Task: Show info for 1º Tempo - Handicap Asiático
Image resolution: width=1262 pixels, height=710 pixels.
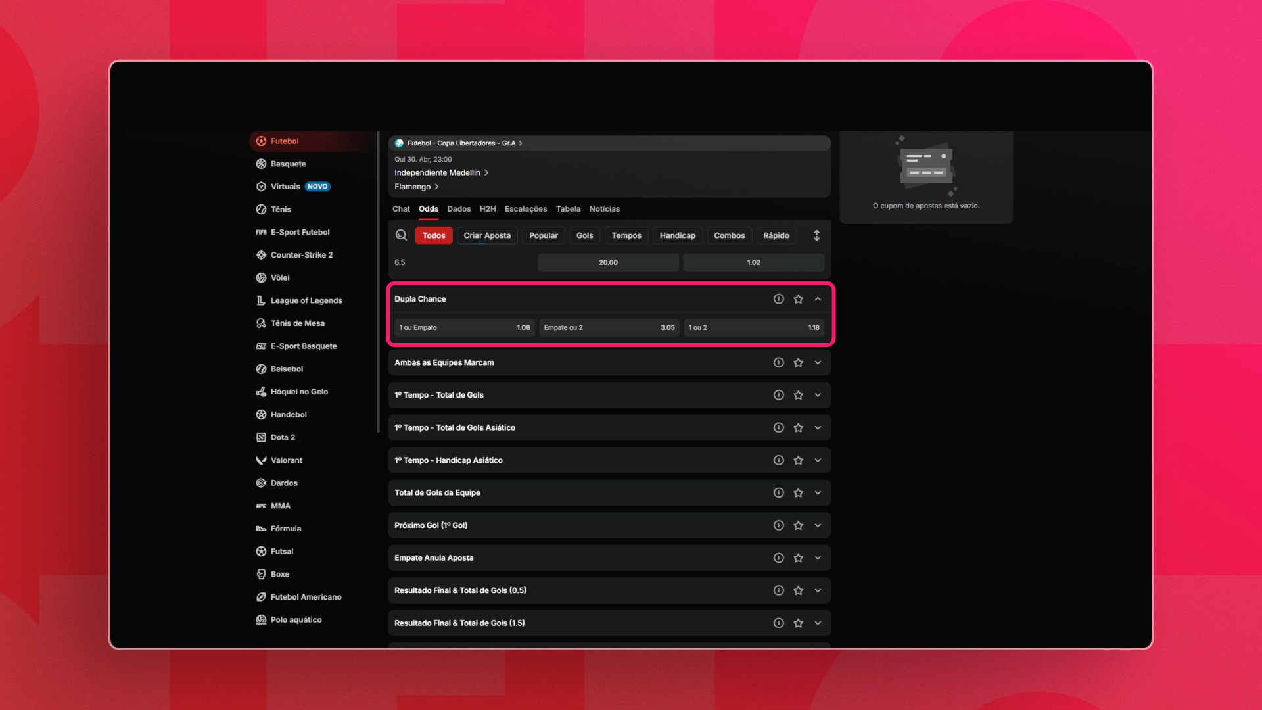Action: click(779, 460)
